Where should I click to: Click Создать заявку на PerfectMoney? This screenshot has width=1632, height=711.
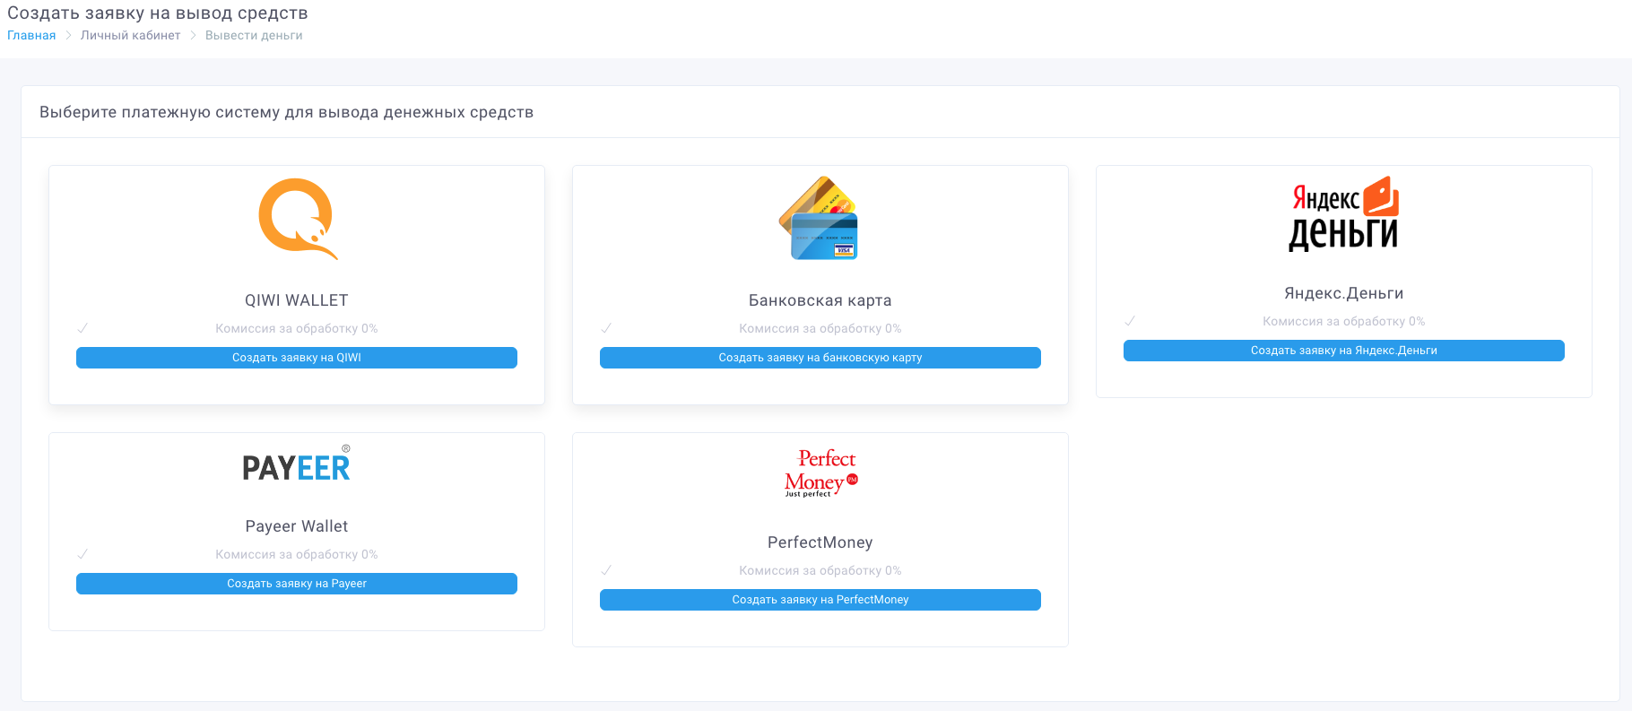(x=820, y=600)
